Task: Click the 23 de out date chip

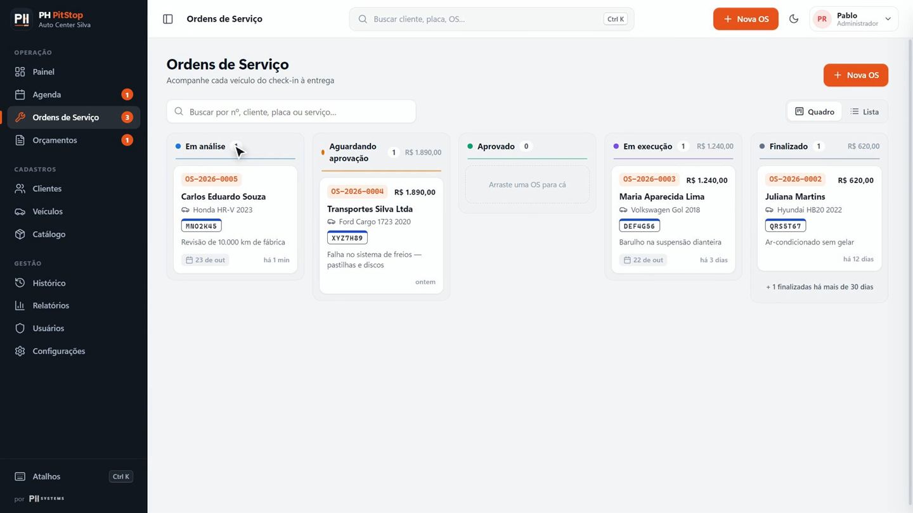Action: tap(205, 260)
